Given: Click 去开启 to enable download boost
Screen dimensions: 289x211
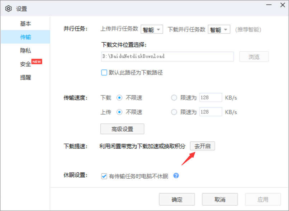Looking at the screenshot, I should [x=203, y=146].
